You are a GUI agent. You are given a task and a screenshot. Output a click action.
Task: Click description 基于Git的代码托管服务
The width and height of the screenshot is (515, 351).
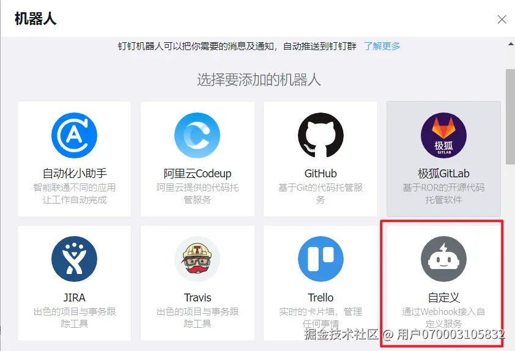320,193
